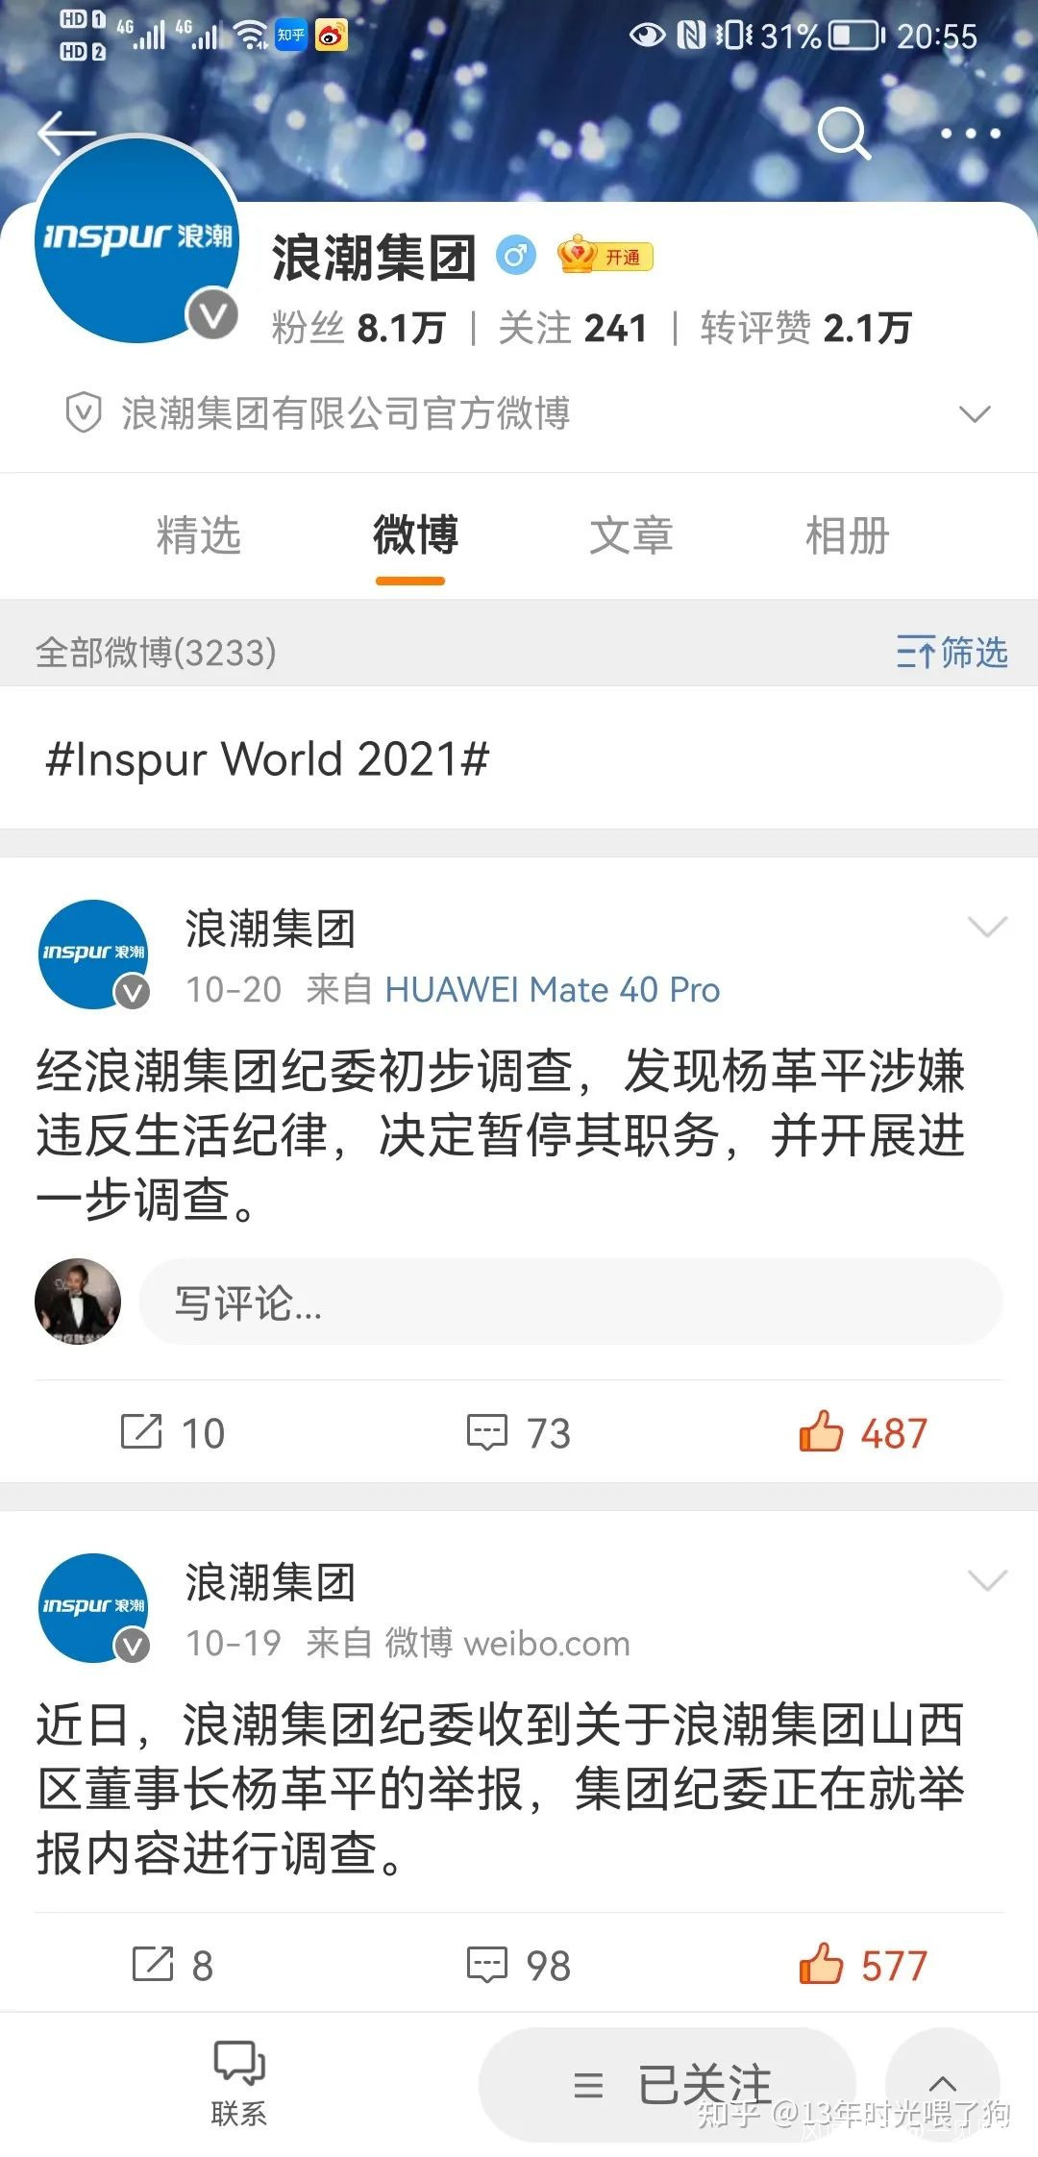
Task: Open the three-dot more options menu
Action: 971,134
